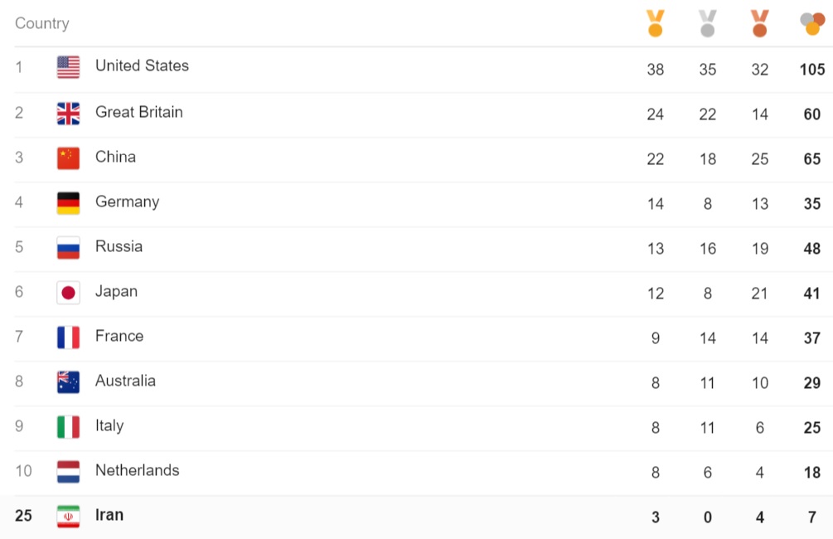Click the Great Britain flag icon
833x539 pixels.
[68, 114]
